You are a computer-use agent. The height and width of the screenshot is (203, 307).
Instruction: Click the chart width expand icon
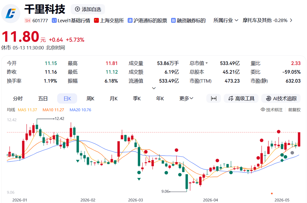[214, 99]
